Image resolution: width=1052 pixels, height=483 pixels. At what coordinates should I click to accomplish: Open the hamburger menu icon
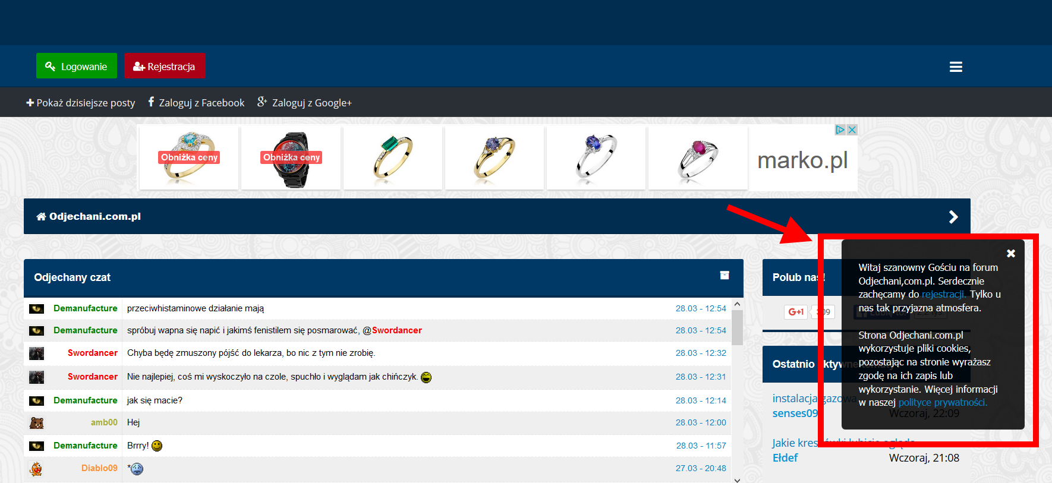pos(956,67)
